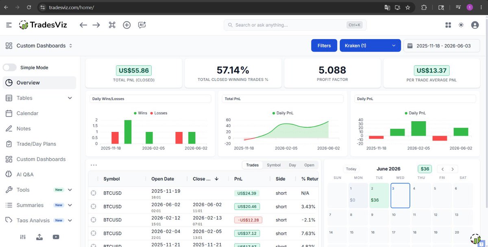Screen dimensions: 488x247
Task: Click the TradesViz back arrow icon
Action: [83, 25]
